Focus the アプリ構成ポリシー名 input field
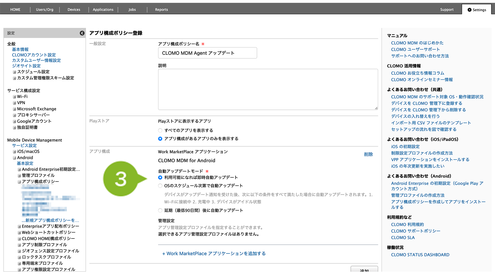Screen dimensions: 495x278 pos(207,53)
